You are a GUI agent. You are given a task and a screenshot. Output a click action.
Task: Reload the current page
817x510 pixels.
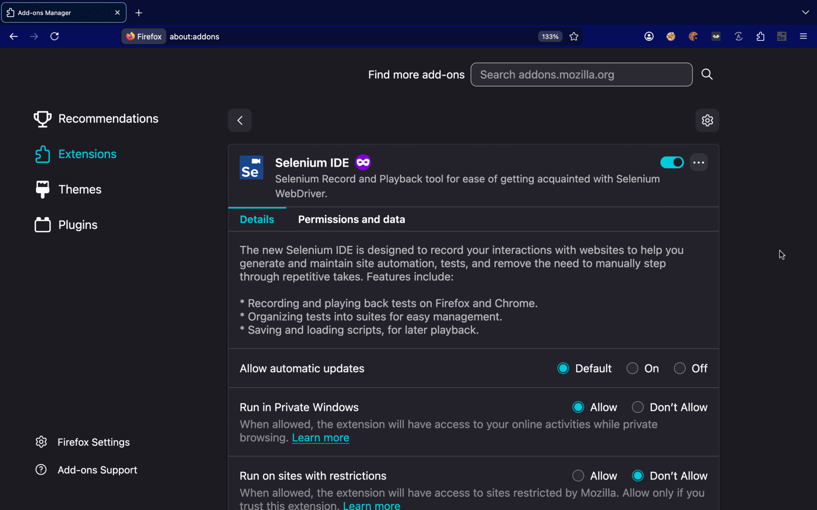54,37
